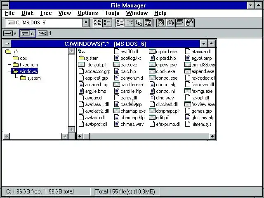
Task: Click the Sort by Date calendar toolbar button
Action: tap(148, 23)
